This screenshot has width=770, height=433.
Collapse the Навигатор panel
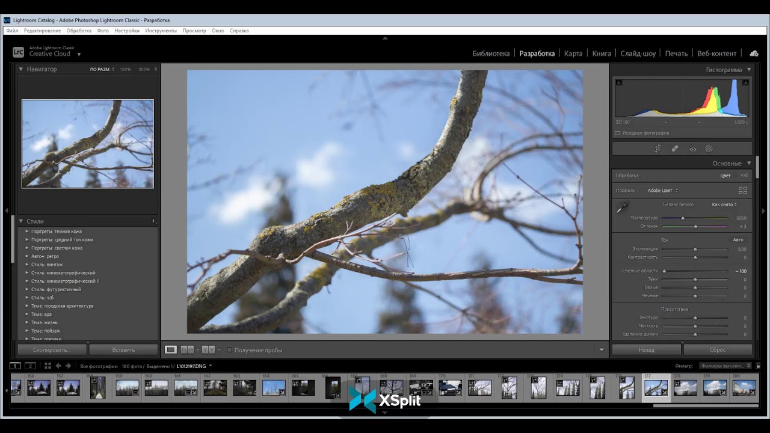click(x=20, y=69)
